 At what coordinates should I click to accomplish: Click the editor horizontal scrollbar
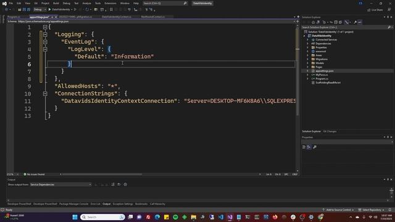pos(102,174)
